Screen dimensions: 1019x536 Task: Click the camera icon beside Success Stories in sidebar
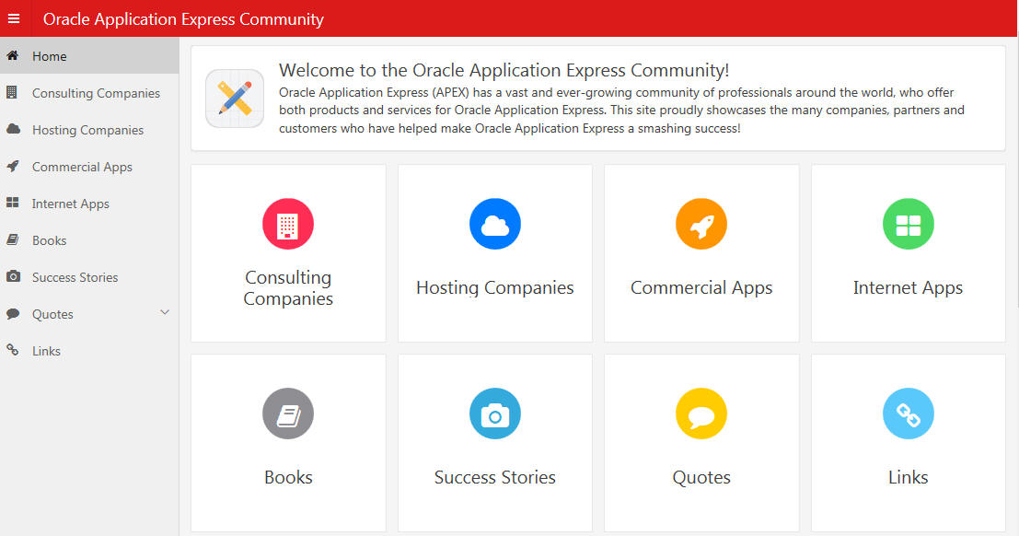click(x=13, y=275)
